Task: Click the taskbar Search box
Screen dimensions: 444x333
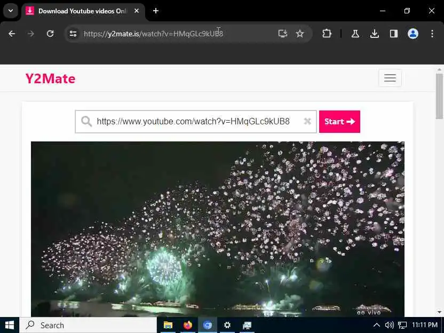Action: 88,325
